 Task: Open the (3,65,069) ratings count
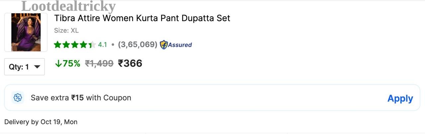137,45
